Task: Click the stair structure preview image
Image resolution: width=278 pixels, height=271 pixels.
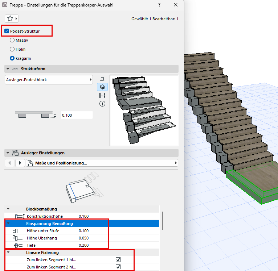Action: click(144, 111)
